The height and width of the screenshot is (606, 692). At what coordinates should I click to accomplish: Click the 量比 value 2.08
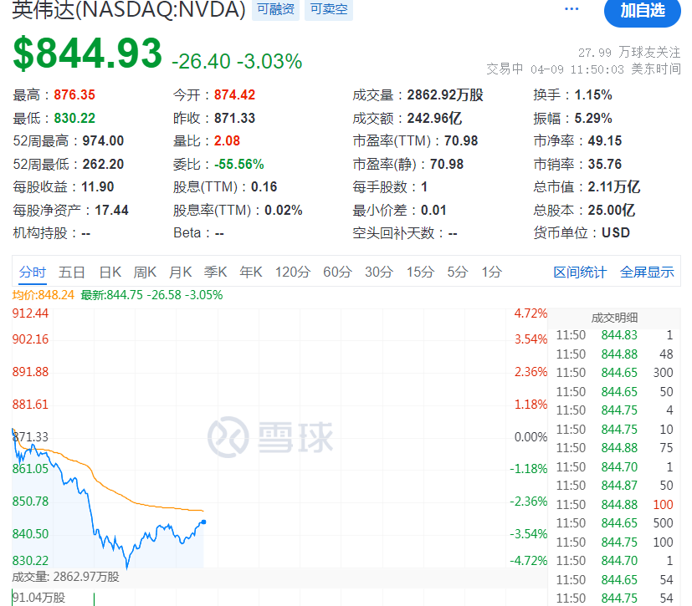pyautogui.click(x=228, y=141)
